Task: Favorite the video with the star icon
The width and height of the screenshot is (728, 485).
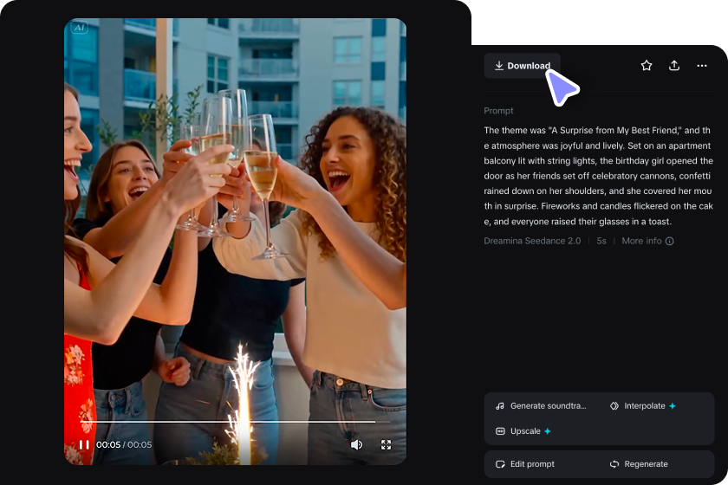Action: tap(647, 66)
